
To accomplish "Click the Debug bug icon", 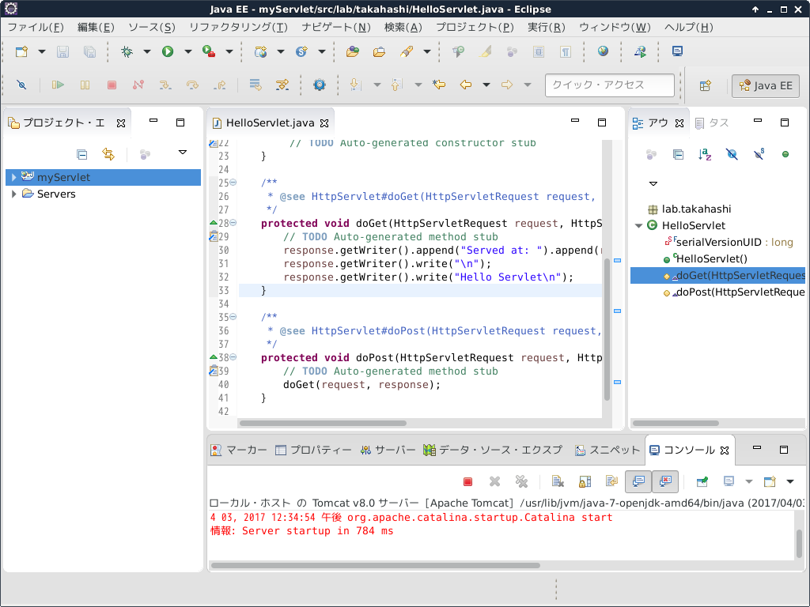I will pos(127,51).
